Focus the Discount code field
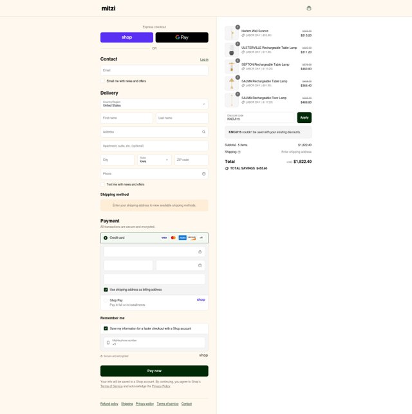This screenshot has height=414, width=412. (x=259, y=117)
